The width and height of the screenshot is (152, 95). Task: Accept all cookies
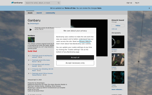(x=75, y=58)
